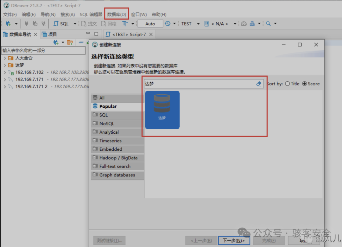Click the Auto commit mode box

pos(150,23)
